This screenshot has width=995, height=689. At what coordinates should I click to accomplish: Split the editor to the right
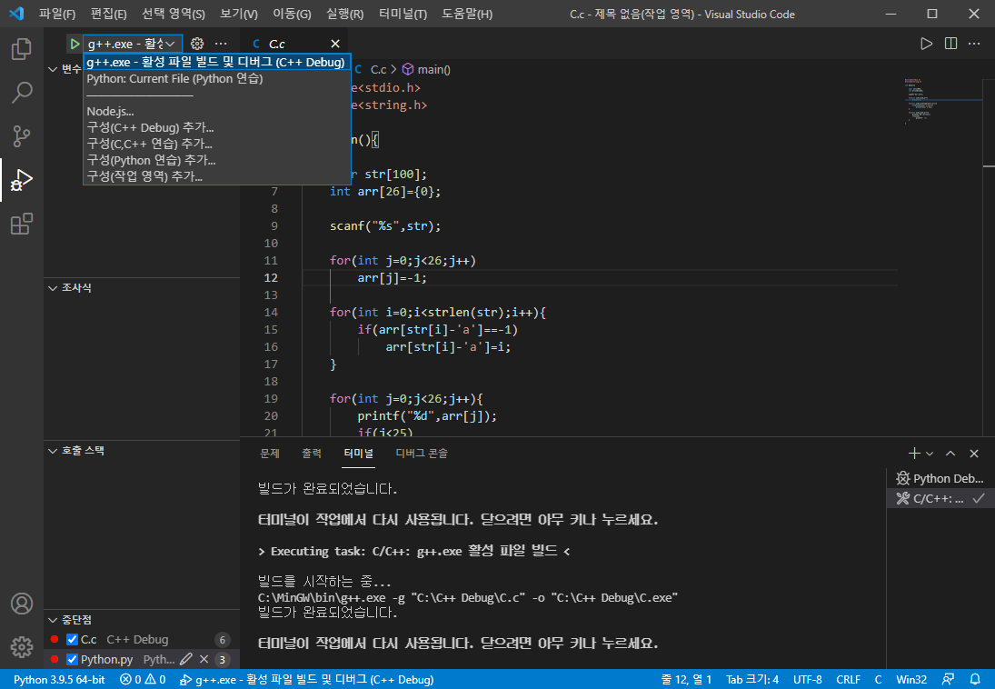pos(950,44)
